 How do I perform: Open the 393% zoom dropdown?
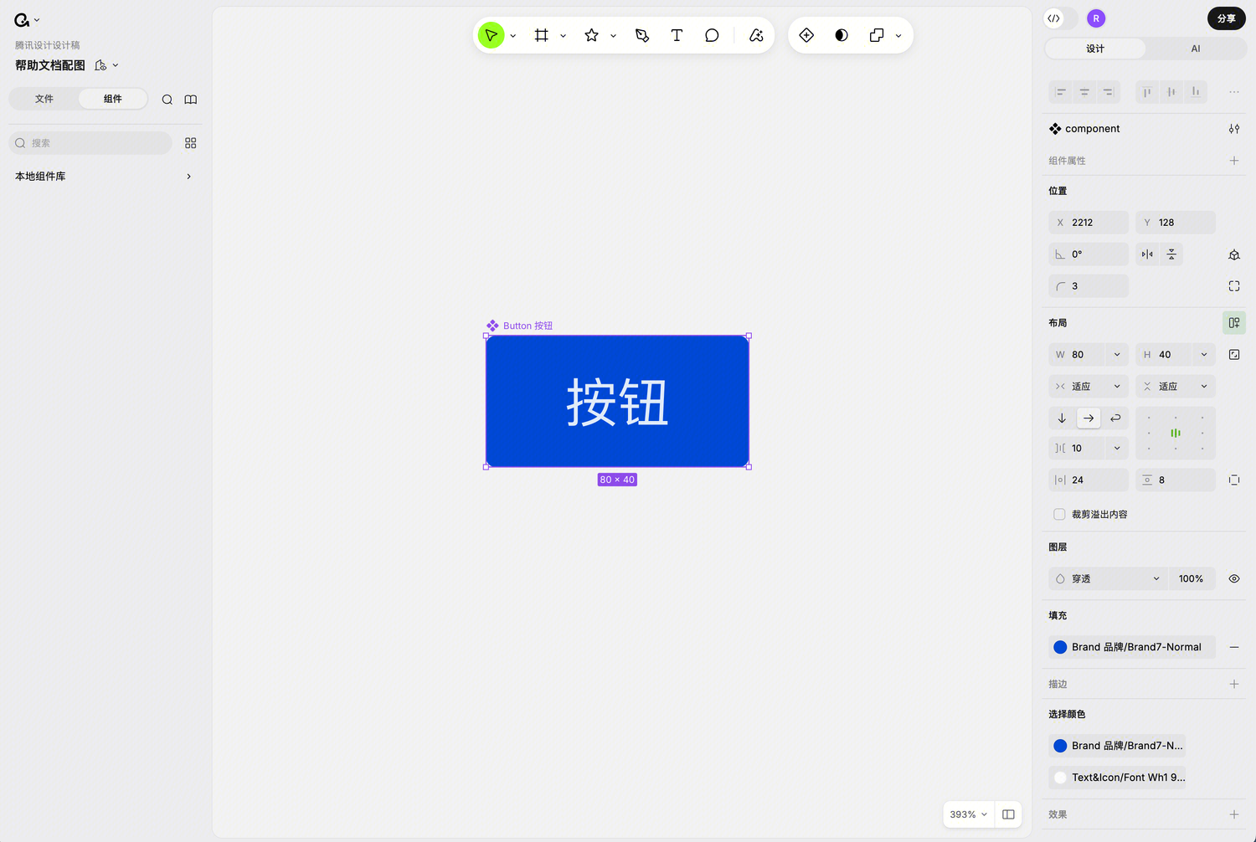[967, 814]
